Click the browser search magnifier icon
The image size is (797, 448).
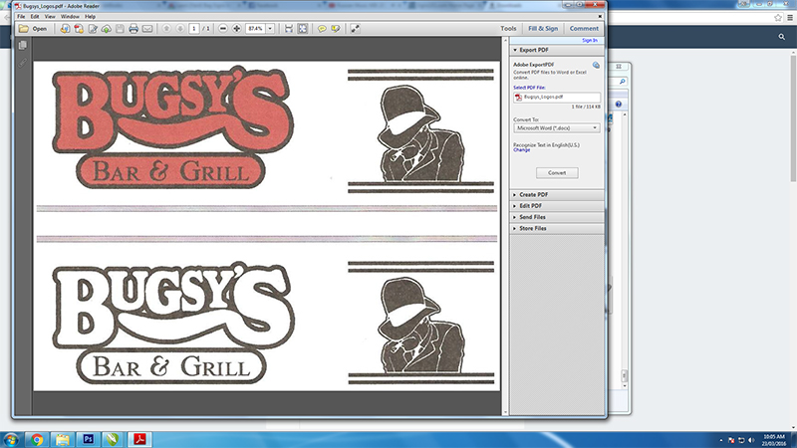[782, 37]
